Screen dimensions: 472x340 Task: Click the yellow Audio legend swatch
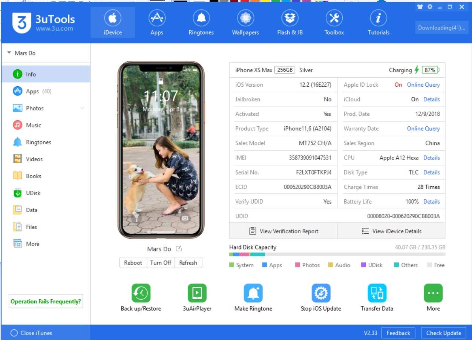click(330, 265)
